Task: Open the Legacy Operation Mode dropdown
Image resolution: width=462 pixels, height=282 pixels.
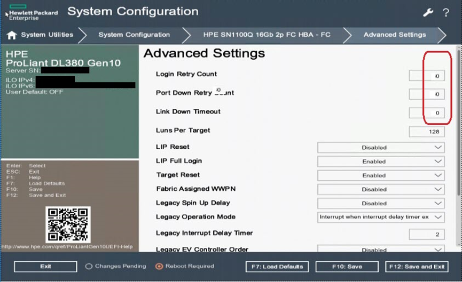Action: click(381, 217)
